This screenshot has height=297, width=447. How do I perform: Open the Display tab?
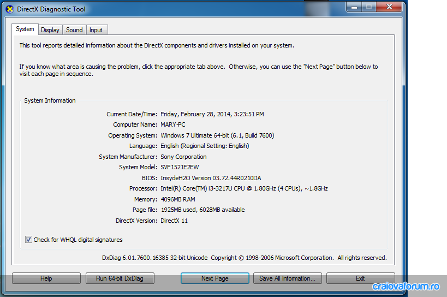50,30
